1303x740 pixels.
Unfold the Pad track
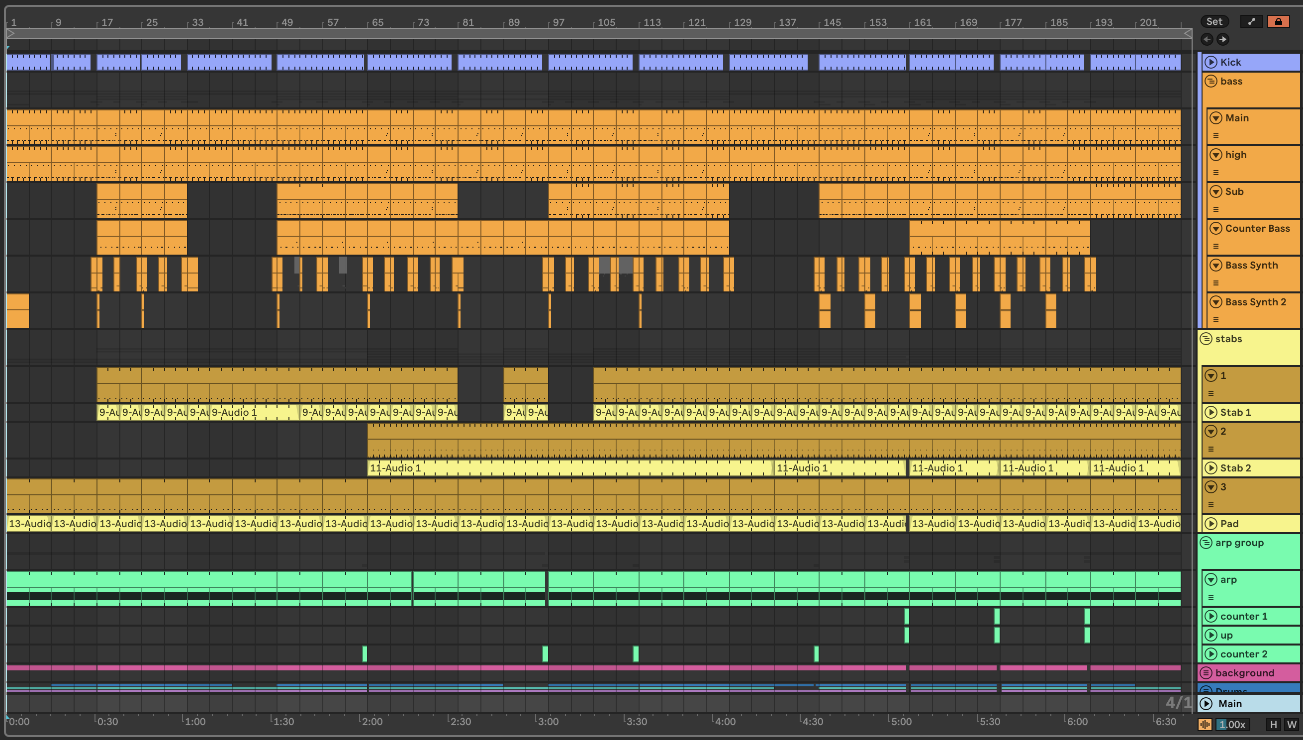(x=1211, y=524)
